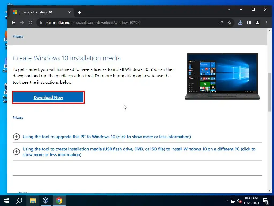Viewport: 274px width, 206px height.
Task: Click the plus circle beside create installation media
Action: (x=16, y=152)
